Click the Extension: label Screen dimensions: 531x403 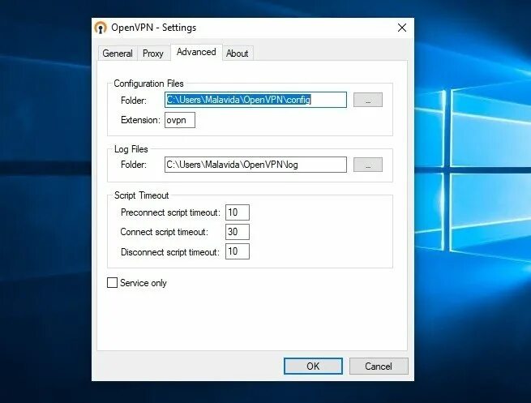click(140, 120)
